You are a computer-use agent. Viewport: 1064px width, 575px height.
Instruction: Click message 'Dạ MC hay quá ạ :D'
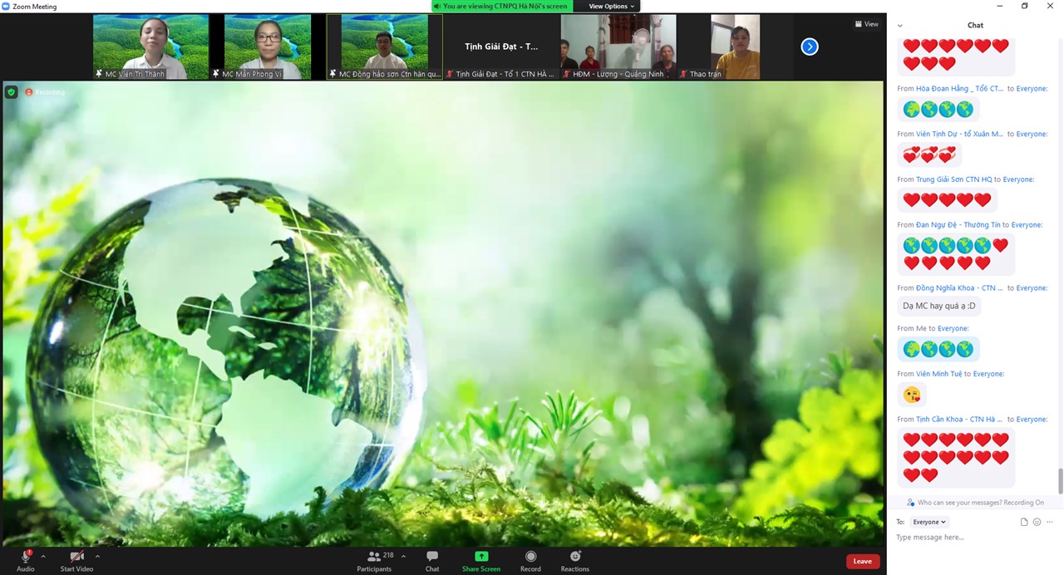click(939, 306)
